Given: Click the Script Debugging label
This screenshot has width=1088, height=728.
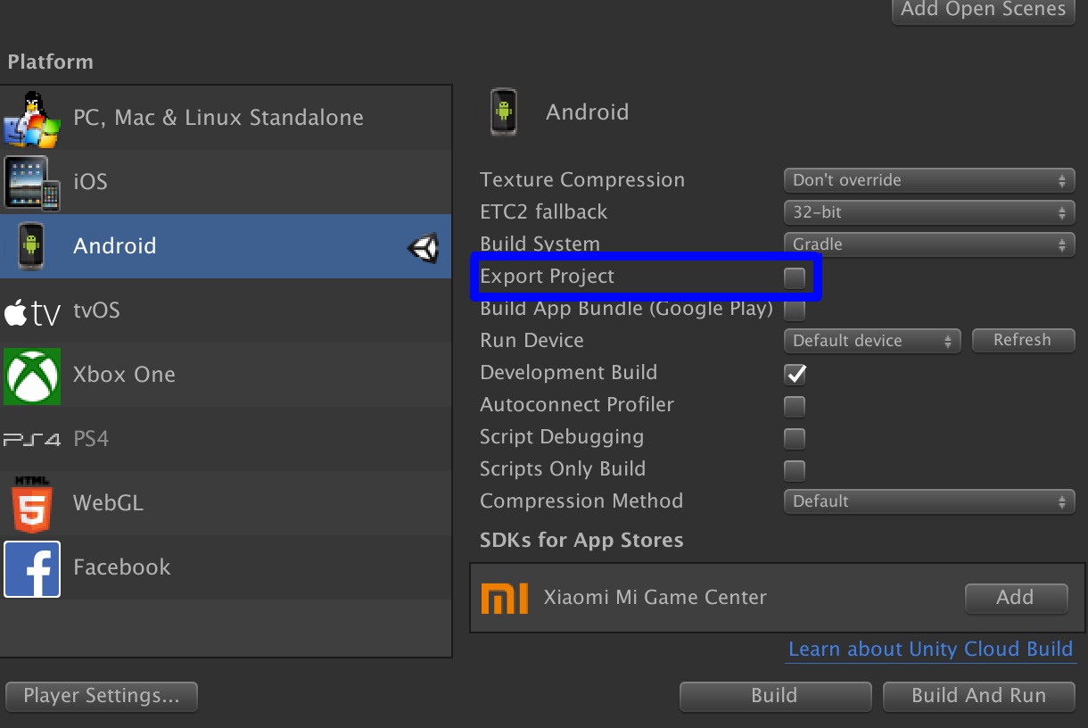Looking at the screenshot, I should point(562,437).
